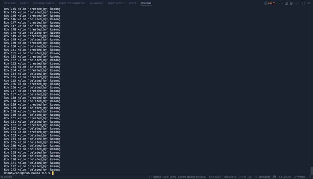This screenshot has width=313, height=179.
Task: Click the terminal warning triangle icon
Action: [x=274, y=3]
